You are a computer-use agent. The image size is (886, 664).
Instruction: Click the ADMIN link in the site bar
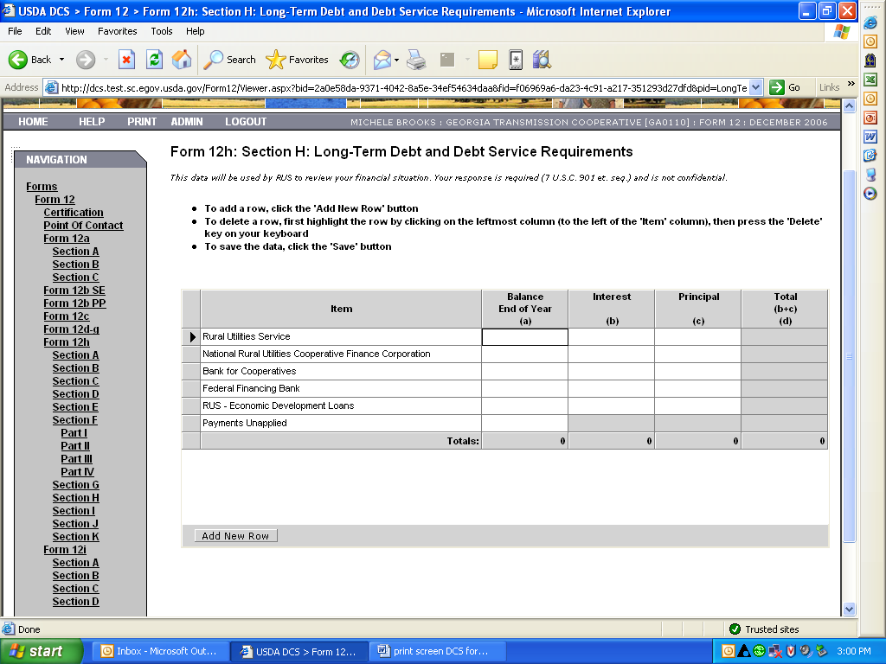click(x=187, y=121)
